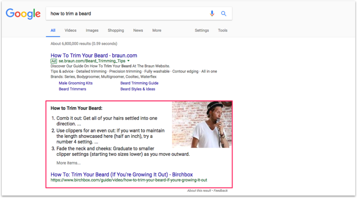Open the News tab
The image size is (357, 198).
pyautogui.click(x=138, y=30)
